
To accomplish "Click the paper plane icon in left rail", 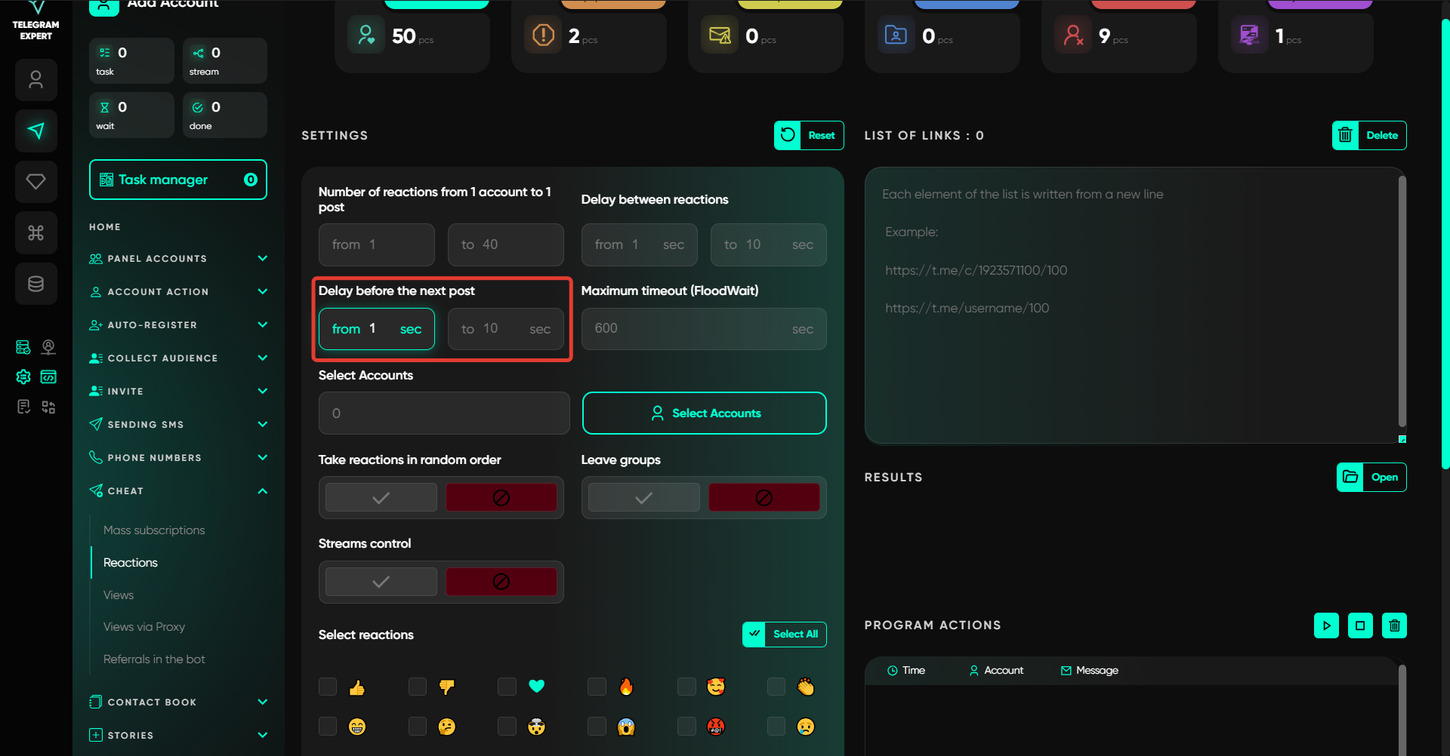I will tap(35, 131).
